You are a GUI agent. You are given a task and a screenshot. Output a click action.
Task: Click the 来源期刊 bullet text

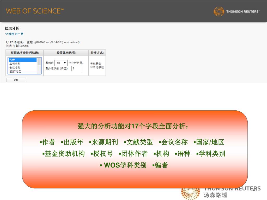[x=103, y=142]
